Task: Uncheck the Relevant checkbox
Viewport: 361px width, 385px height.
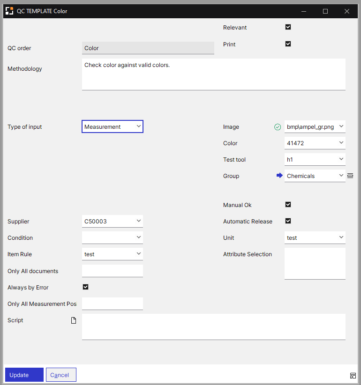Action: (x=288, y=27)
